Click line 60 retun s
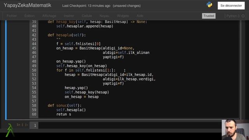Image resolution: width=249 pixels, height=140 pixels. [x=64, y=114]
